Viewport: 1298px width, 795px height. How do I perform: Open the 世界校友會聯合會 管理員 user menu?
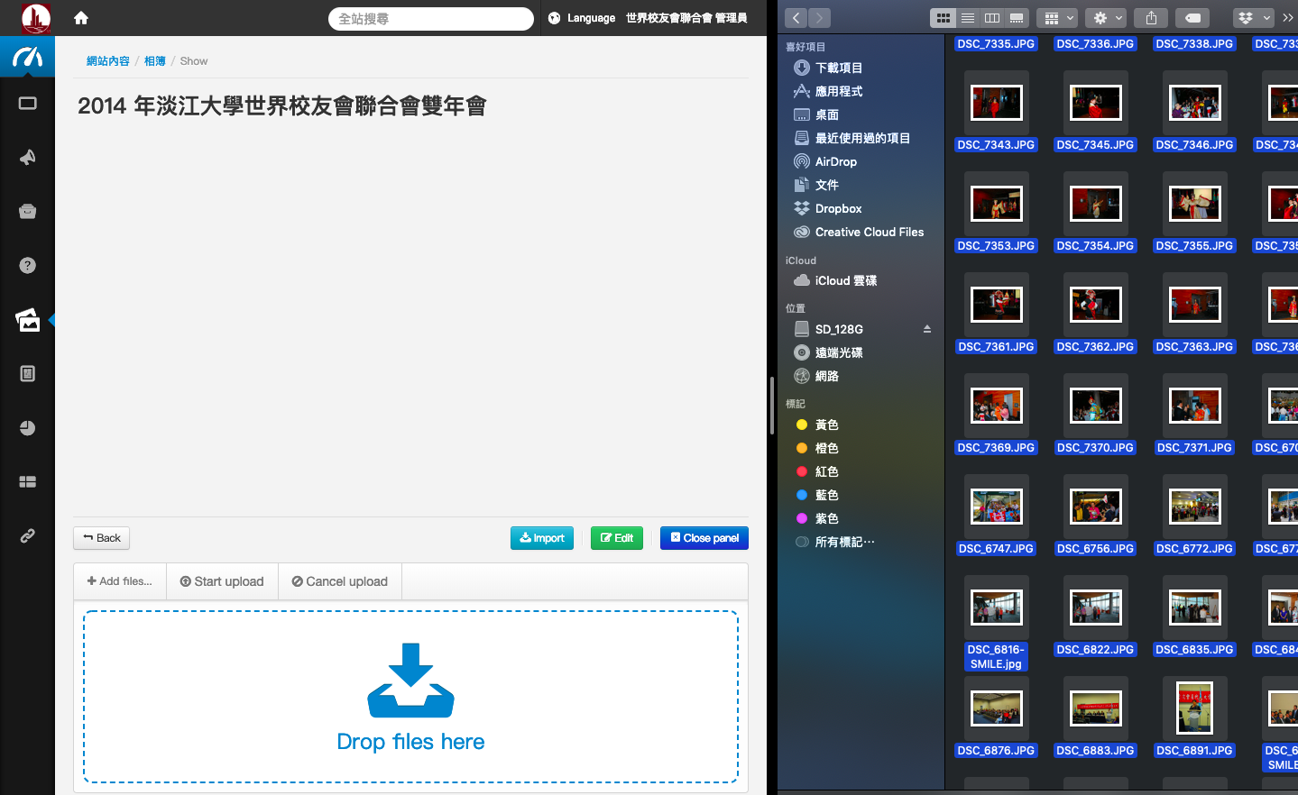686,18
